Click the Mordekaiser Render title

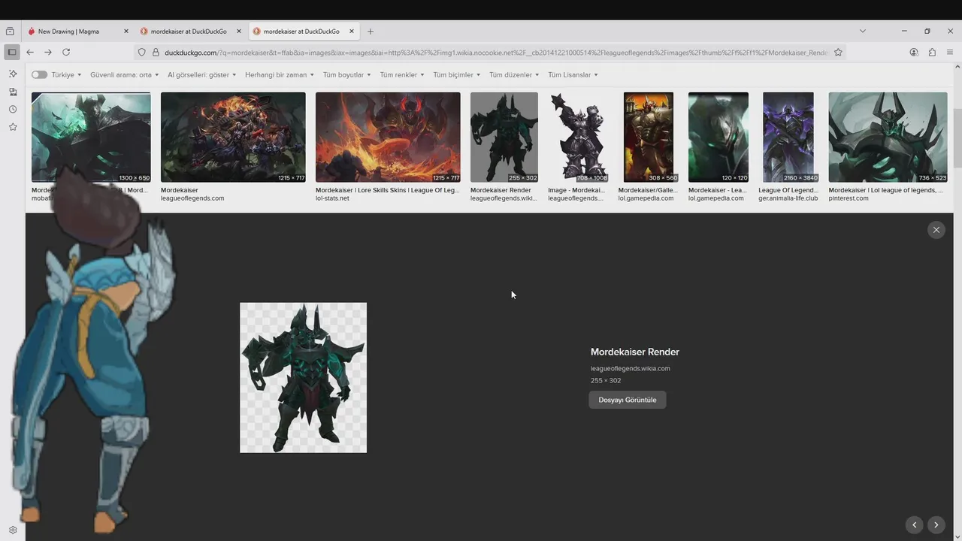pyautogui.click(x=635, y=352)
